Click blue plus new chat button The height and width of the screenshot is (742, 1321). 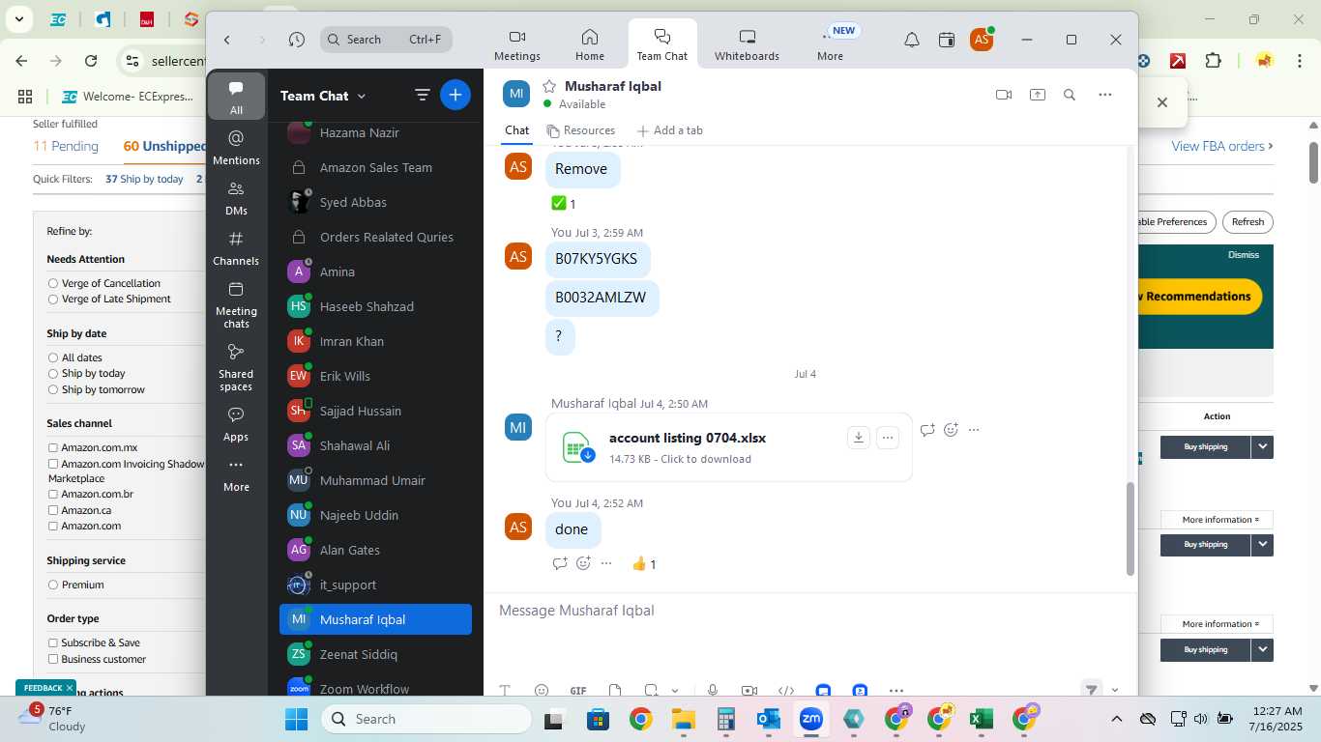[x=455, y=95]
